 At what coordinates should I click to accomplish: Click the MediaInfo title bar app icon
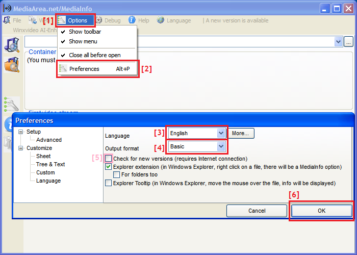(x=7, y=9)
